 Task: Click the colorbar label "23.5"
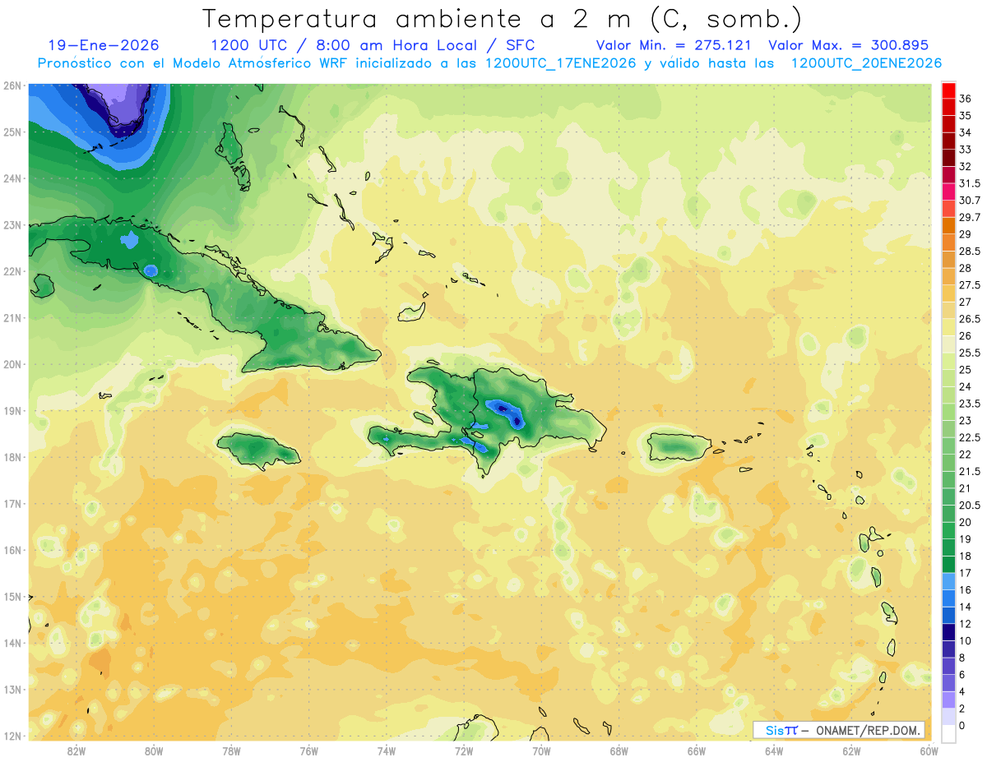(x=969, y=404)
